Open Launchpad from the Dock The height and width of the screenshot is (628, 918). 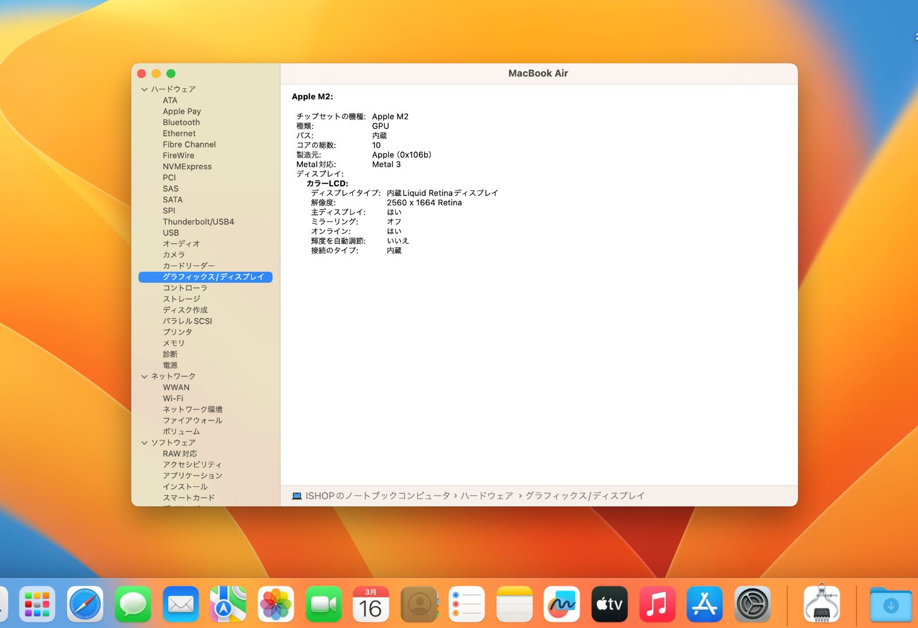coord(37,604)
